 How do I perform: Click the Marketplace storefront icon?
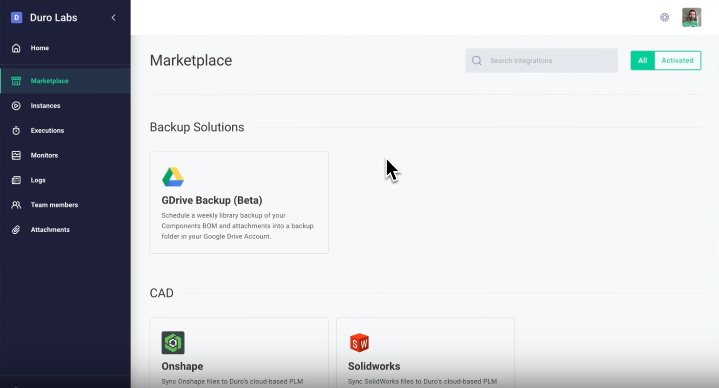(16, 81)
